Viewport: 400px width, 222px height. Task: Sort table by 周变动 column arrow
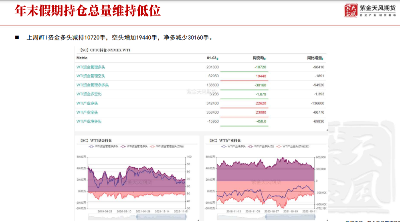[265, 59]
